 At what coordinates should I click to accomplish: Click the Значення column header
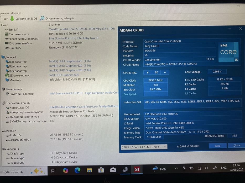[55, 25]
